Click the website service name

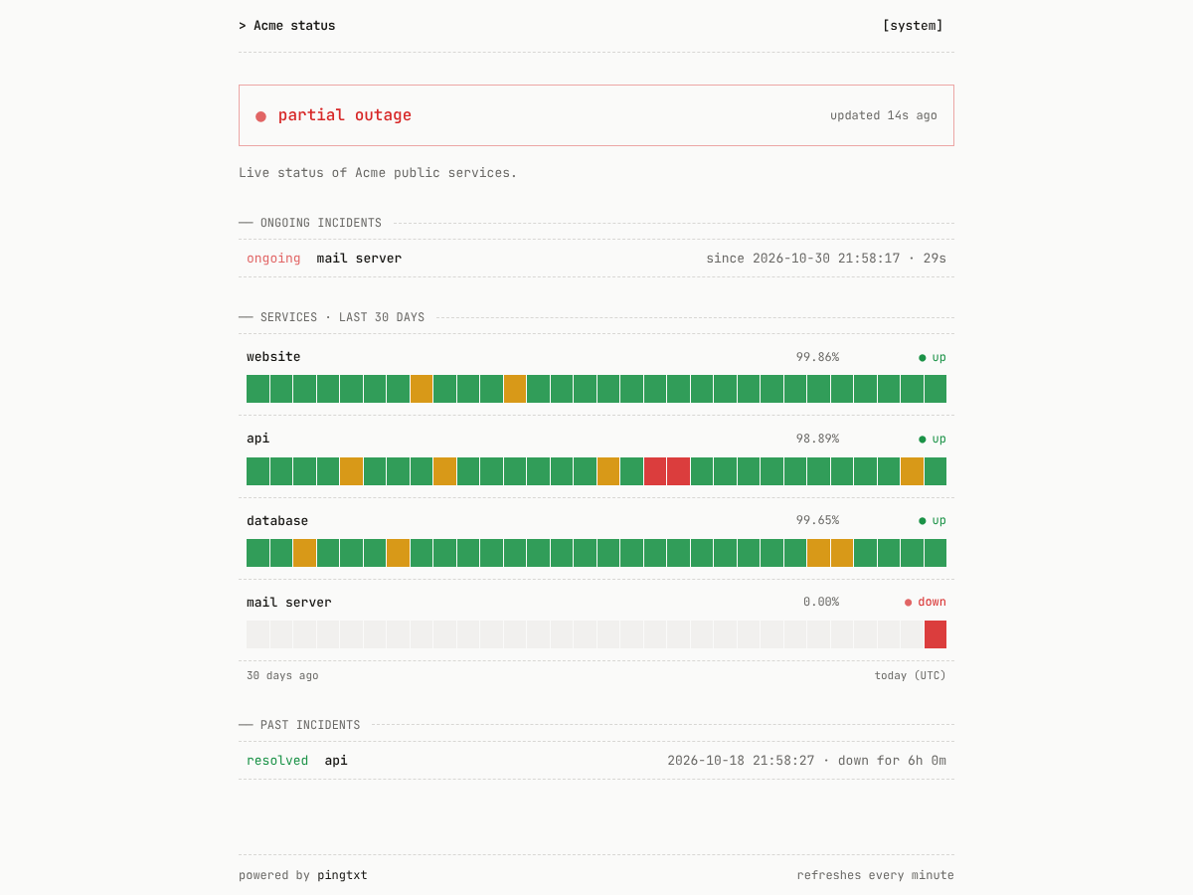(x=273, y=357)
